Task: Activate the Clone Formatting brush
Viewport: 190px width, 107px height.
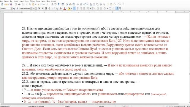Action: 38,4
